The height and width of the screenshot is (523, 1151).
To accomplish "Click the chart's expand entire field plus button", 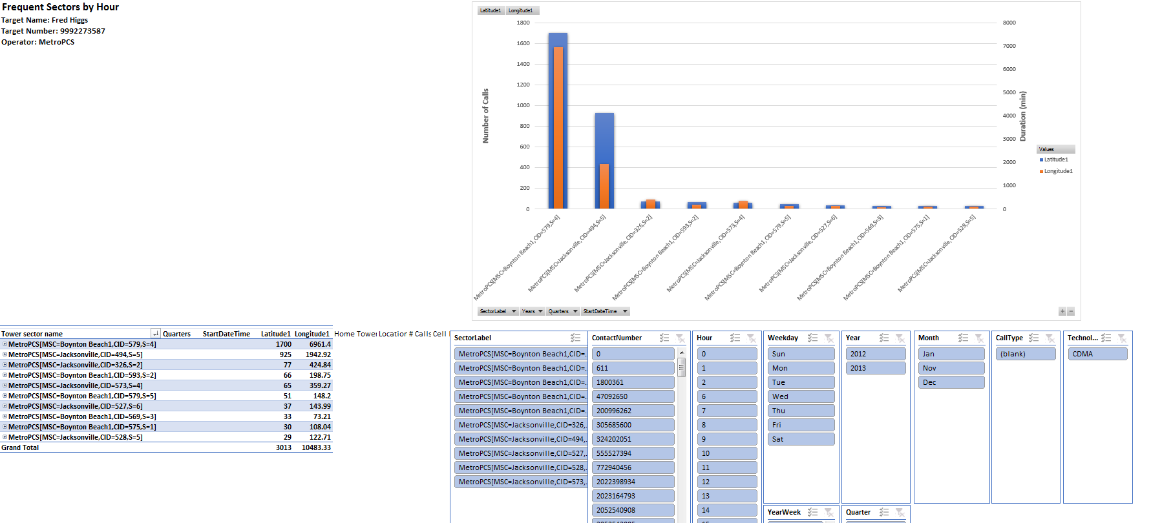I will click(x=1062, y=311).
